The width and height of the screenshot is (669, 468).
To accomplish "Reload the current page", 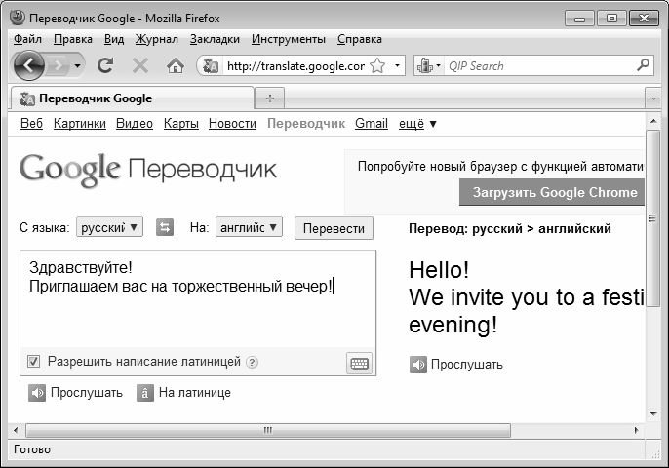I will click(105, 65).
